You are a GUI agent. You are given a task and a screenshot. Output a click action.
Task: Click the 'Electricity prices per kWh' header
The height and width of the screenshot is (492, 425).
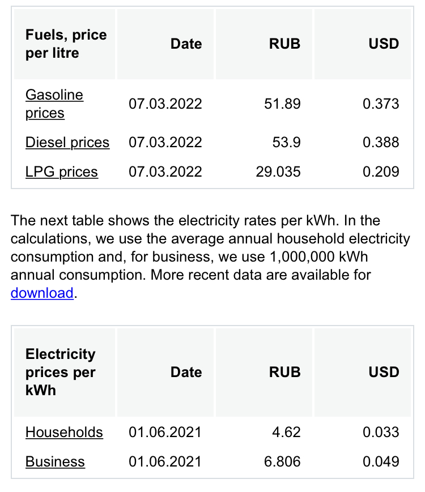point(60,373)
